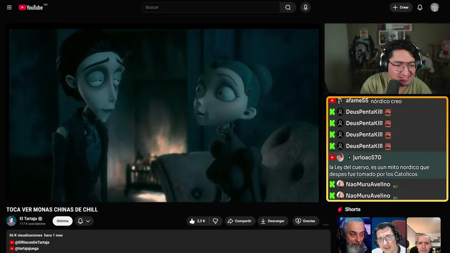
Task: Click the la Ley del cuervo chat message
Action: (379, 171)
